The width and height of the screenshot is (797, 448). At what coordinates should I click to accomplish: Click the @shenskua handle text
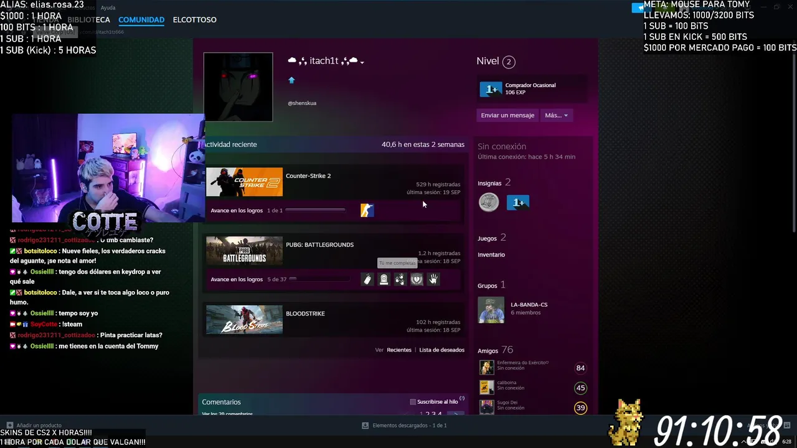(x=302, y=103)
